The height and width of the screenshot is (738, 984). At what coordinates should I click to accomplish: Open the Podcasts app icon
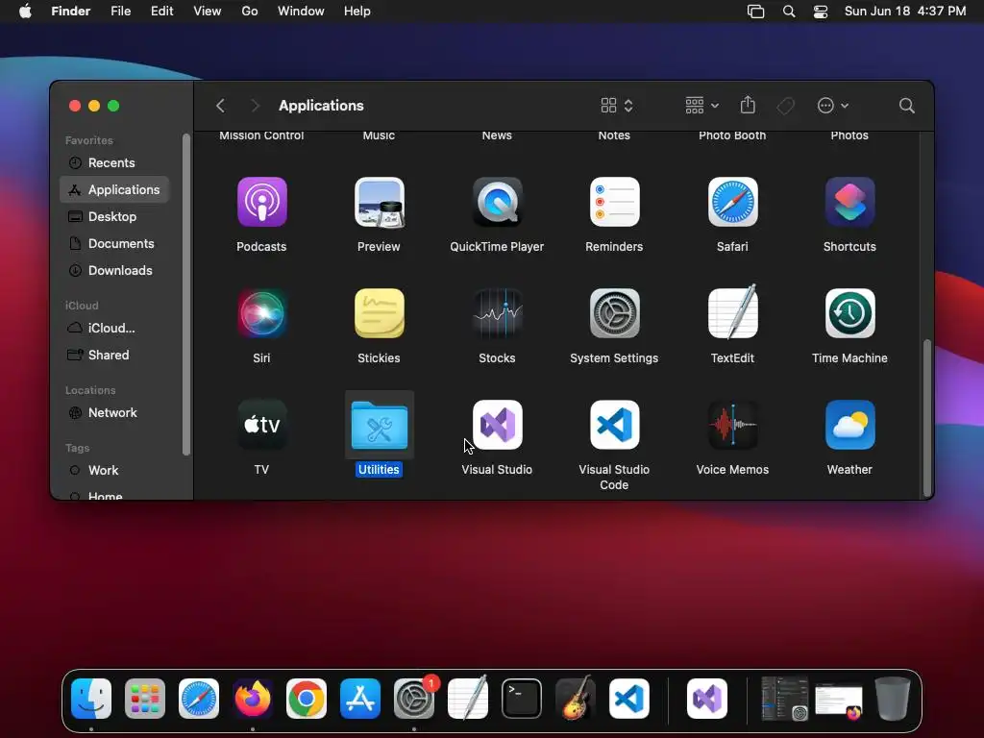261,202
